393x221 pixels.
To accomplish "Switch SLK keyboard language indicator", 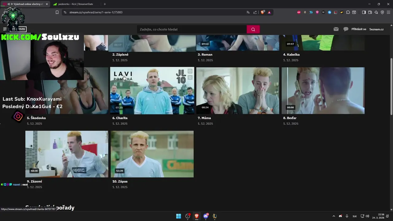I will (355, 216).
